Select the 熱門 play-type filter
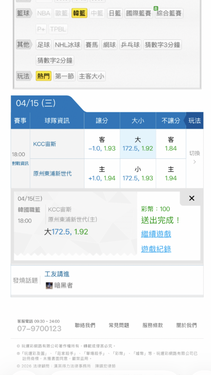The width and height of the screenshot is (211, 375). tap(44, 76)
